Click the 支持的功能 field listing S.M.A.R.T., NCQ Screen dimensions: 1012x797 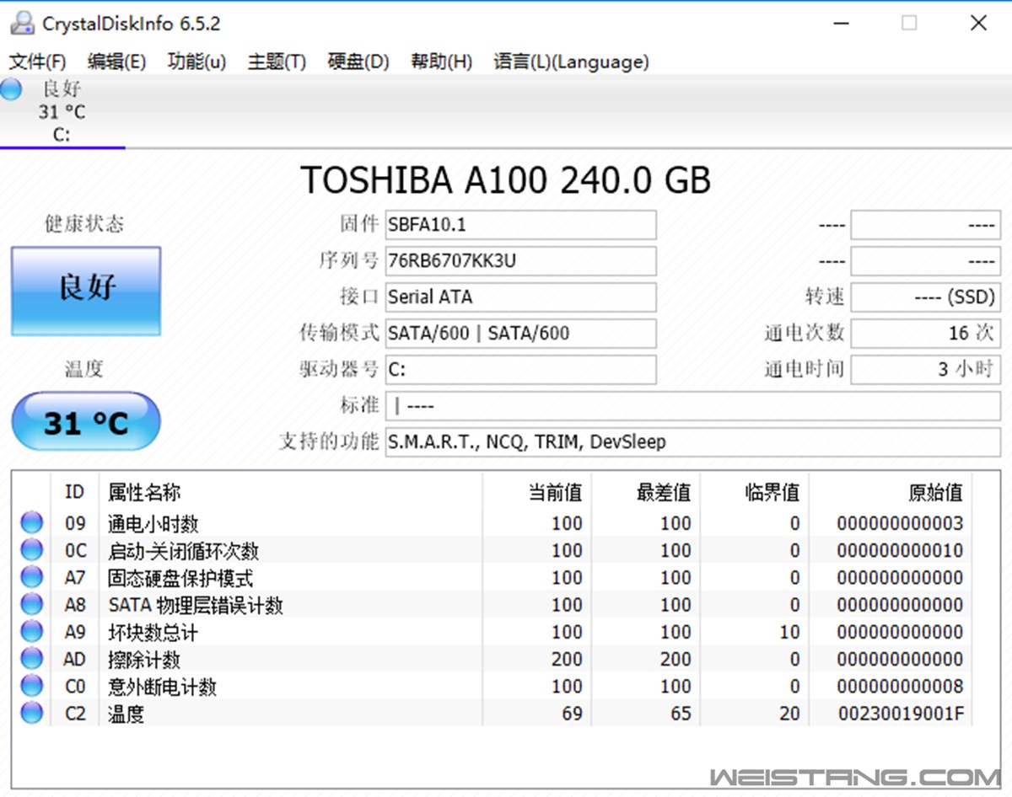693,442
